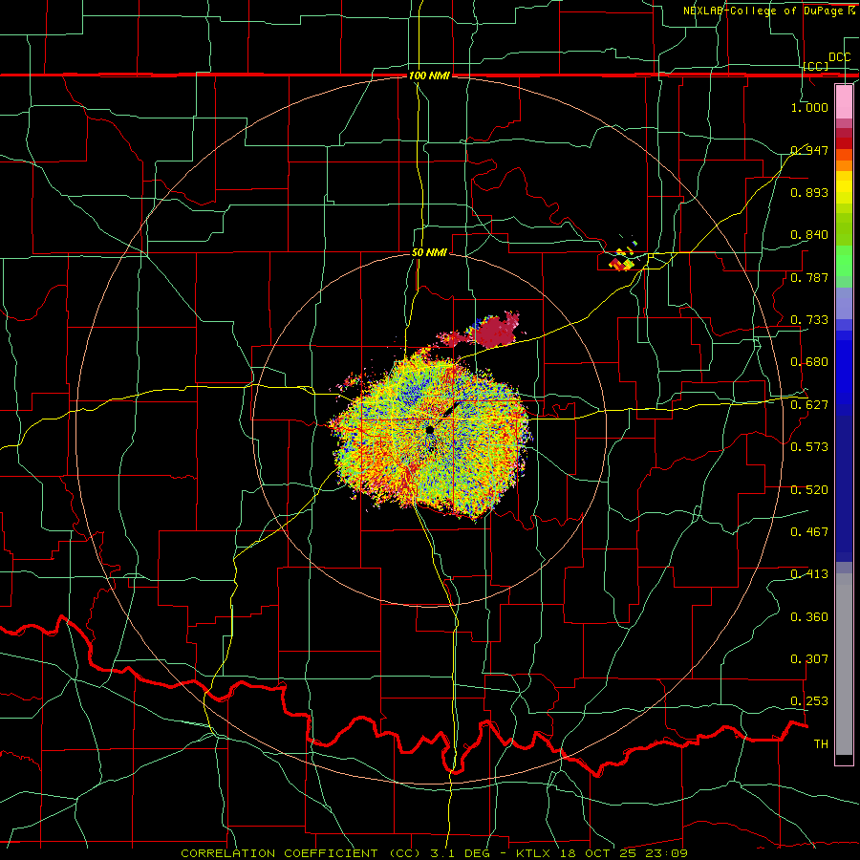
Task: Click the 0.787 legend value
Action: tap(809, 277)
